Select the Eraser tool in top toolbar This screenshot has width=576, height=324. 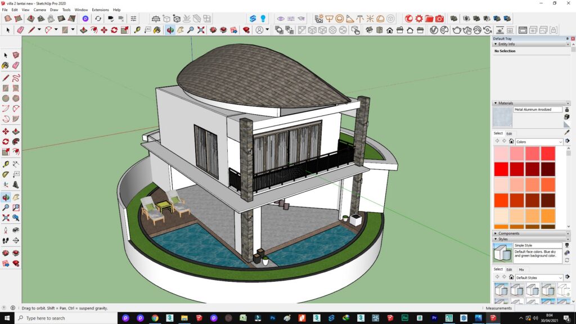coord(20,30)
